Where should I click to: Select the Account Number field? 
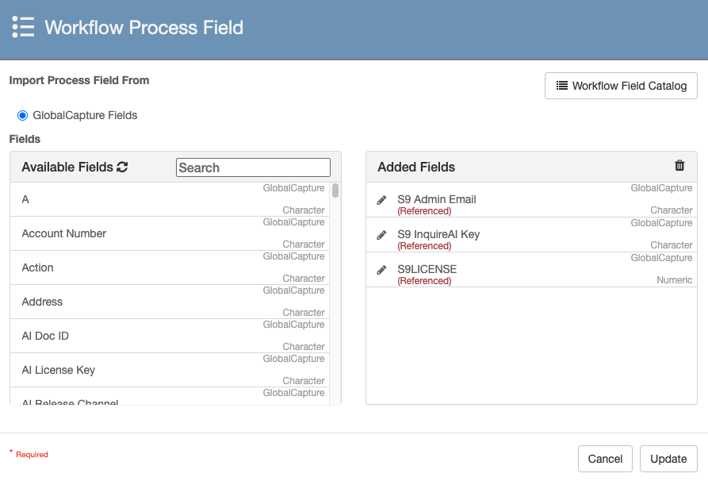pyautogui.click(x=64, y=233)
